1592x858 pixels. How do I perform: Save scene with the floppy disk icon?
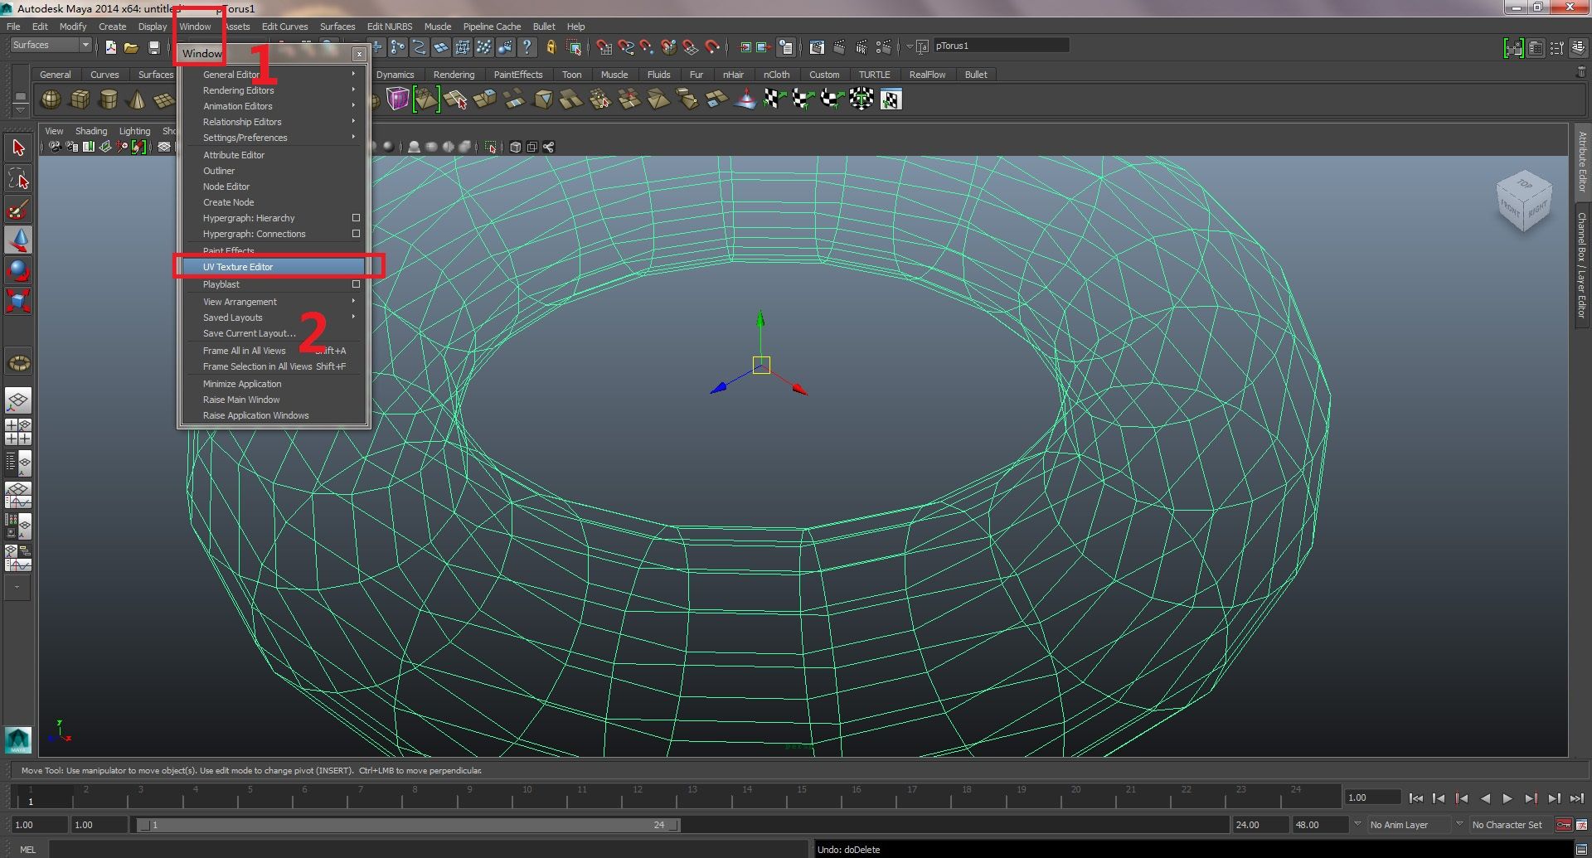(x=153, y=47)
